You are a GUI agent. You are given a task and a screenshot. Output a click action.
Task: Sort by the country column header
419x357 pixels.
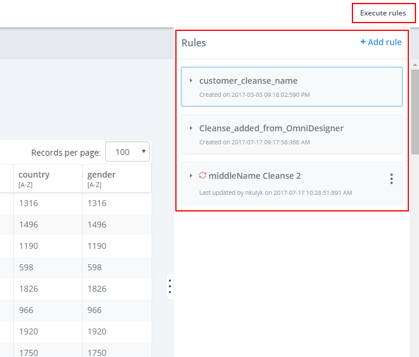tap(34, 175)
